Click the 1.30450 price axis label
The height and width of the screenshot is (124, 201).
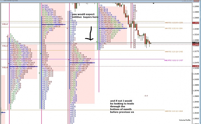click(x=196, y=102)
